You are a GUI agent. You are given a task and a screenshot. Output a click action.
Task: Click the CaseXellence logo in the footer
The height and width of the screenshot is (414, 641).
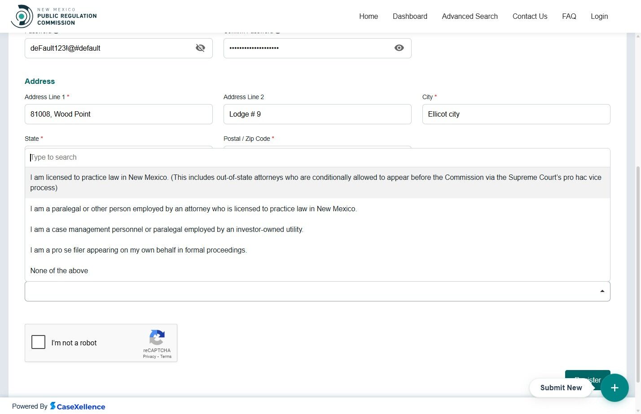point(78,406)
